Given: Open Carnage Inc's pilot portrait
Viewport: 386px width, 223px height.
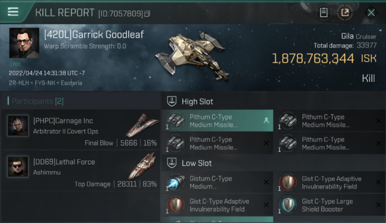Looking at the screenshot, I should pos(18,126).
